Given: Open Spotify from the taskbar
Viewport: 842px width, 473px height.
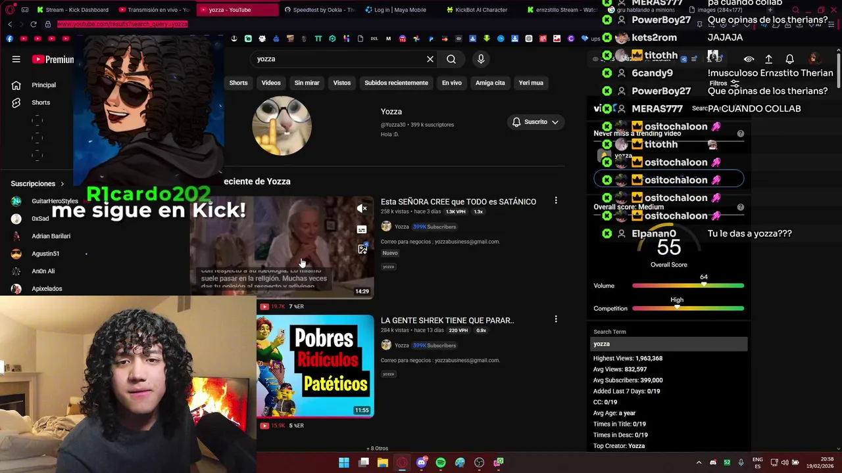Looking at the screenshot, I should [x=441, y=462].
